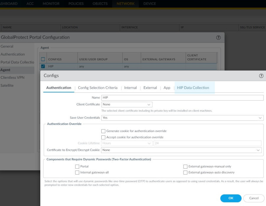The width and height of the screenshot is (266, 206).
Task: Go to the Internal tab
Action: point(130,88)
